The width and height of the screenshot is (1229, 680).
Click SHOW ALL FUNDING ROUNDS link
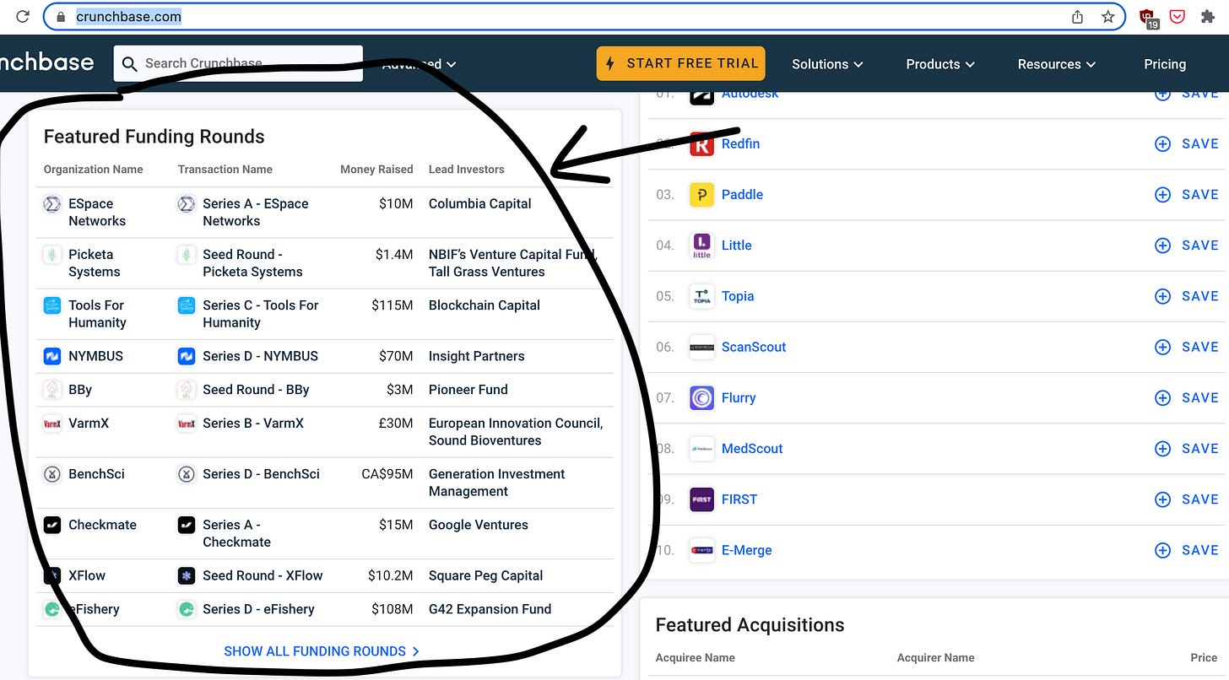[x=322, y=651]
